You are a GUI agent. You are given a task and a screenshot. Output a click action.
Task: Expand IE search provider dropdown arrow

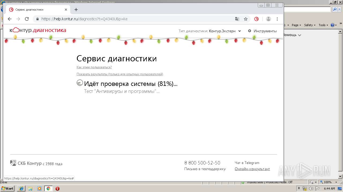pos(339,9)
